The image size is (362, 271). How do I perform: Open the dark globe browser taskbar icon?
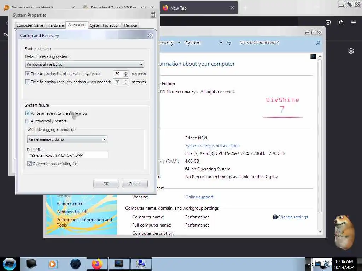coord(76,264)
